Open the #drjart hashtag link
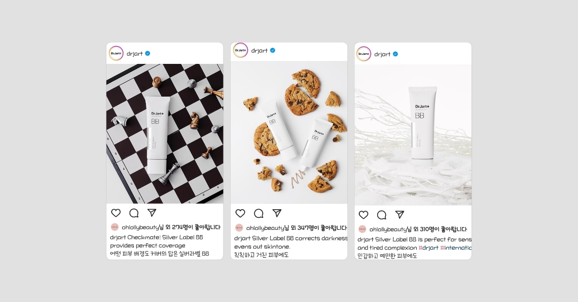578x302 pixels. pyautogui.click(x=428, y=248)
